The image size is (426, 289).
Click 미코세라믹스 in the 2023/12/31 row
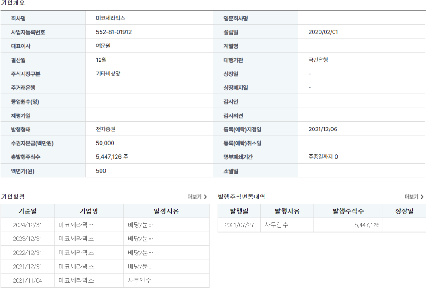pos(76,239)
